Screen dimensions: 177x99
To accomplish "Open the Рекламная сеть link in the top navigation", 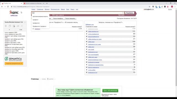I will coord(55,9).
